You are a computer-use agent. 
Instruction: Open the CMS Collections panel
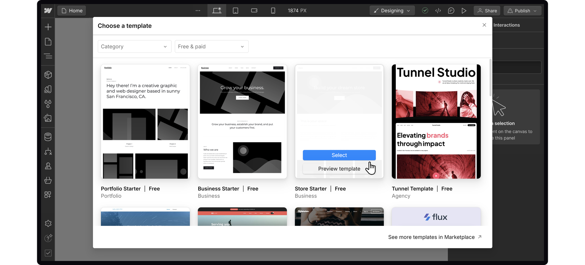[48, 137]
